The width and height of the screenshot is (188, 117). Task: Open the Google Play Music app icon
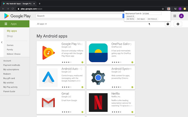coord(48,53)
